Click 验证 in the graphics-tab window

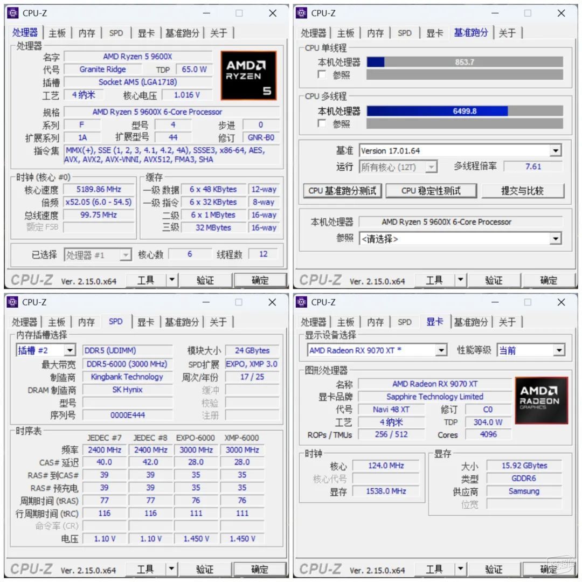click(x=494, y=569)
